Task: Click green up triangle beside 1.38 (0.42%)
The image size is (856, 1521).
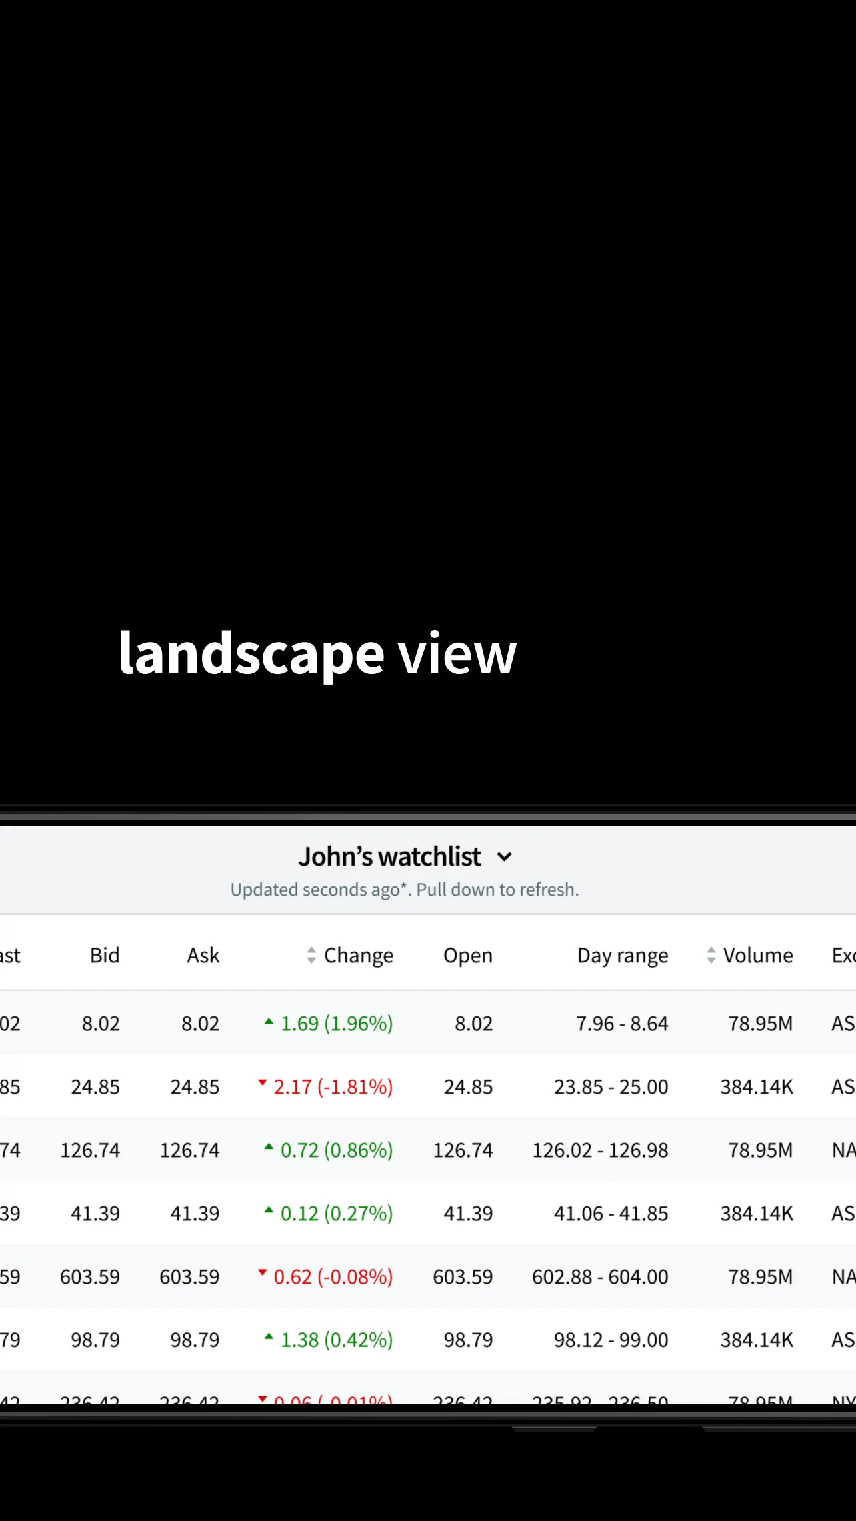Action: (x=269, y=1336)
